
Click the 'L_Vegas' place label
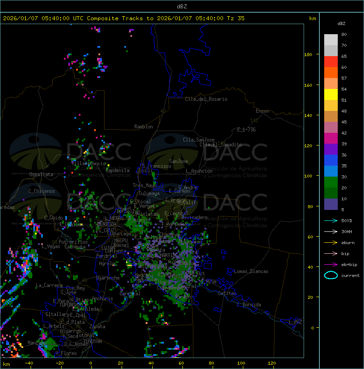(x=51, y=246)
